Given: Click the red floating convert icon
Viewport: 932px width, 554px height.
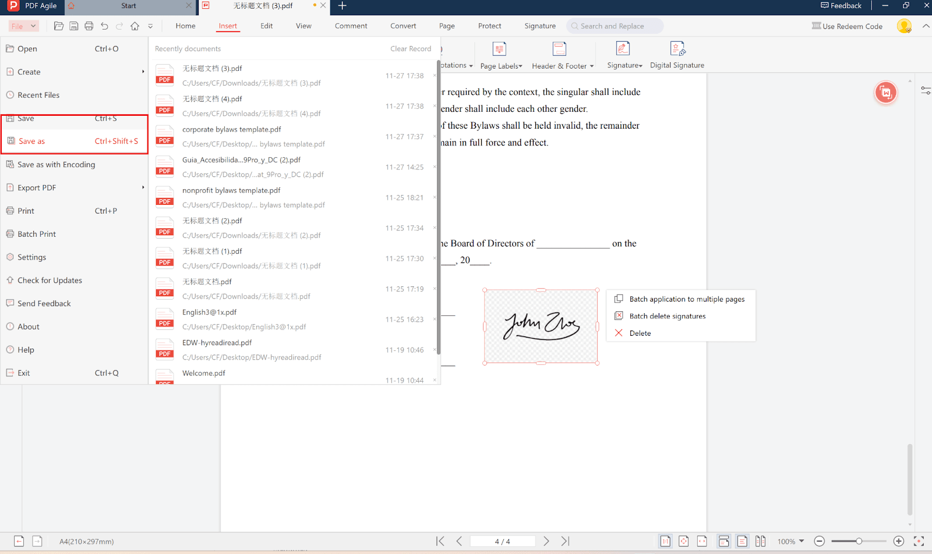Looking at the screenshot, I should coord(885,93).
